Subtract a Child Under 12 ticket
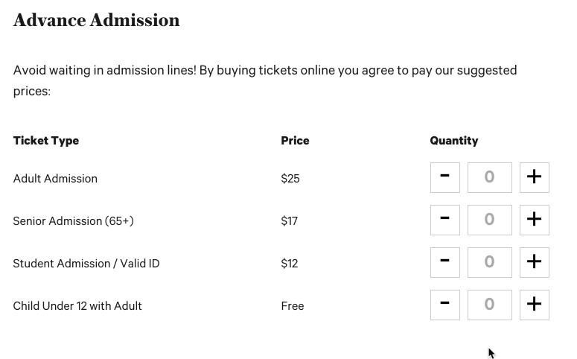Viewport: 577px width, 359px height. 444,305
